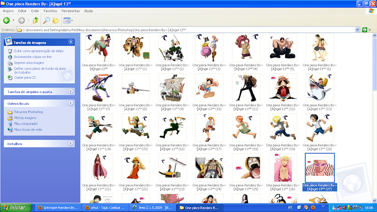The width and height of the screenshot is (377, 212).
Task: Switch to Grimmjow Renders taskbar window
Action: coord(58,208)
